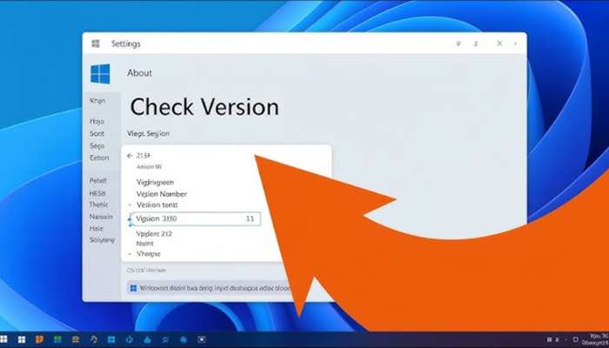Select 'Solyteny' in the Settings sidebar
The image size is (609, 348).
(x=102, y=240)
